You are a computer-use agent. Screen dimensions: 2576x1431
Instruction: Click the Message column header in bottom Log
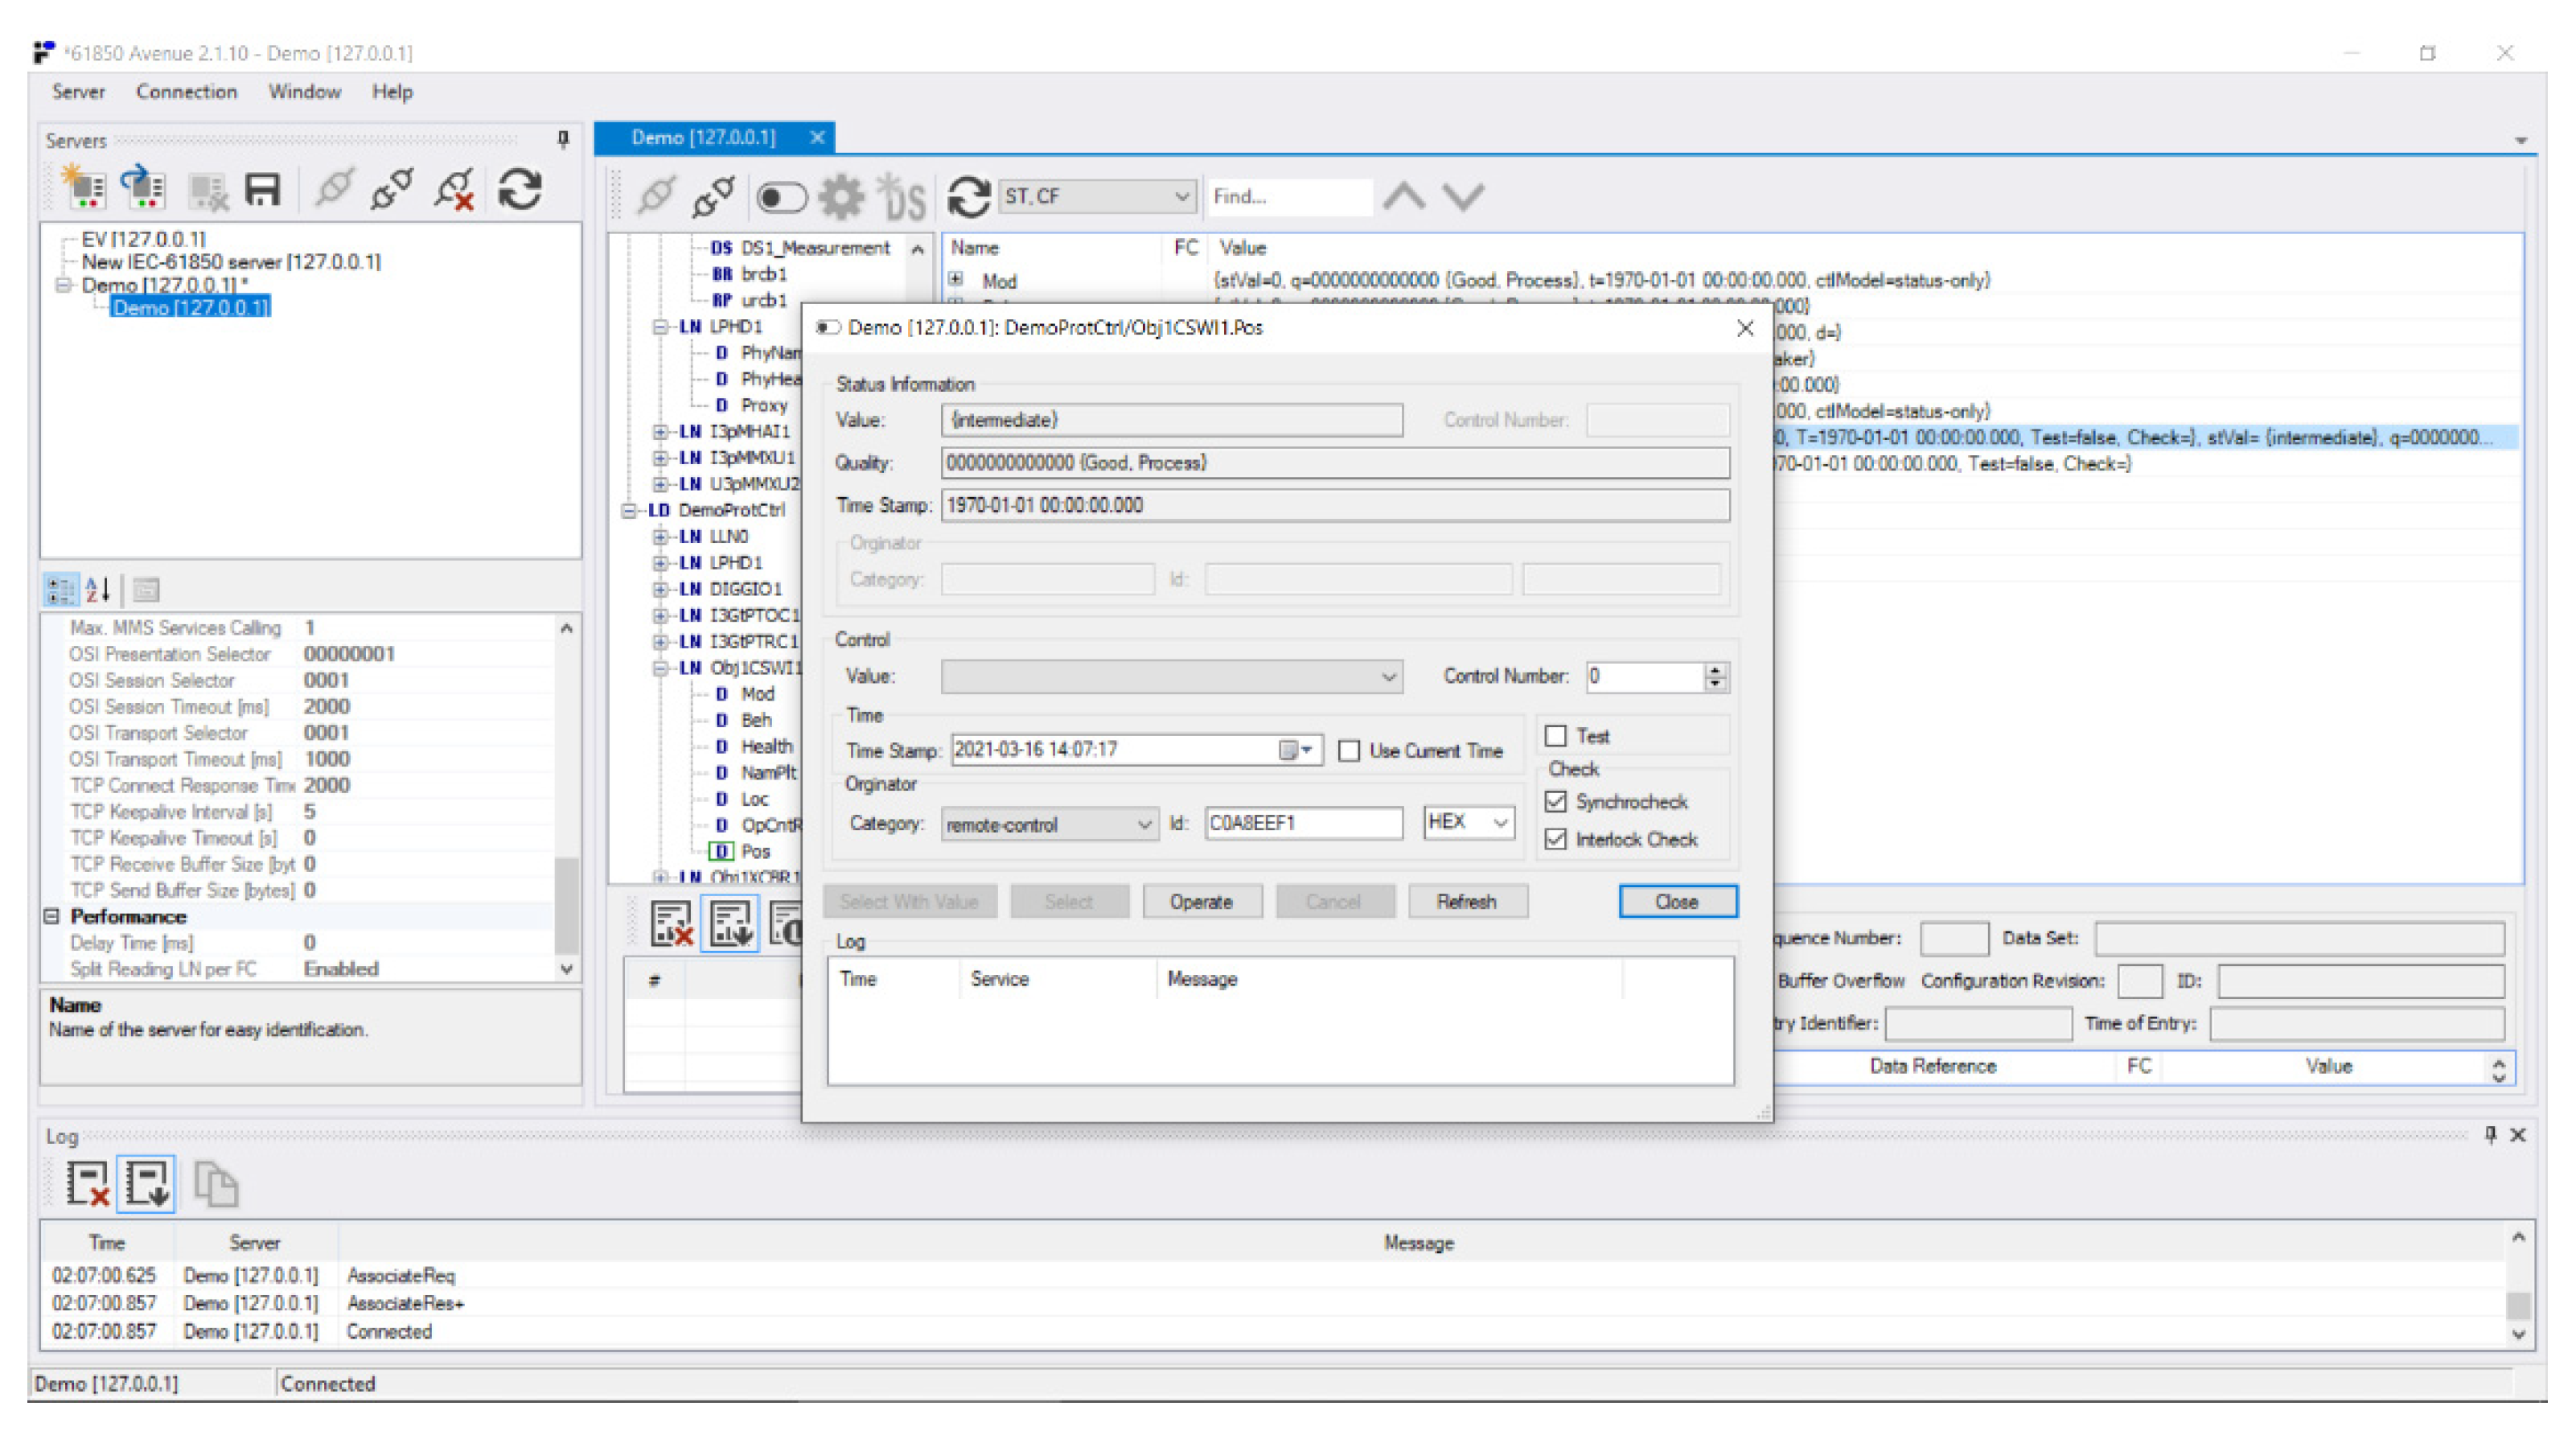1418,1243
